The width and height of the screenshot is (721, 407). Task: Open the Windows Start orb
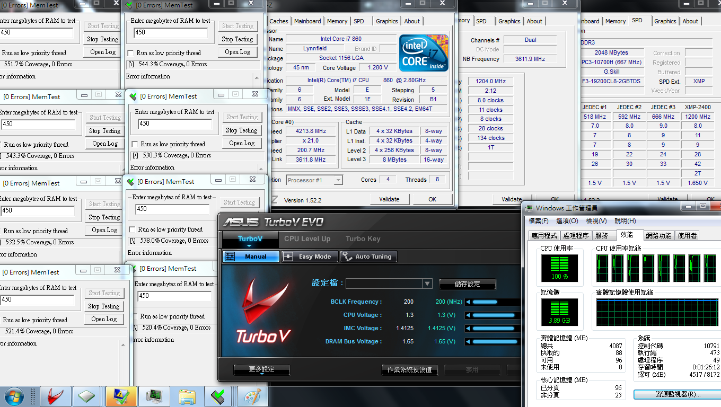click(13, 396)
